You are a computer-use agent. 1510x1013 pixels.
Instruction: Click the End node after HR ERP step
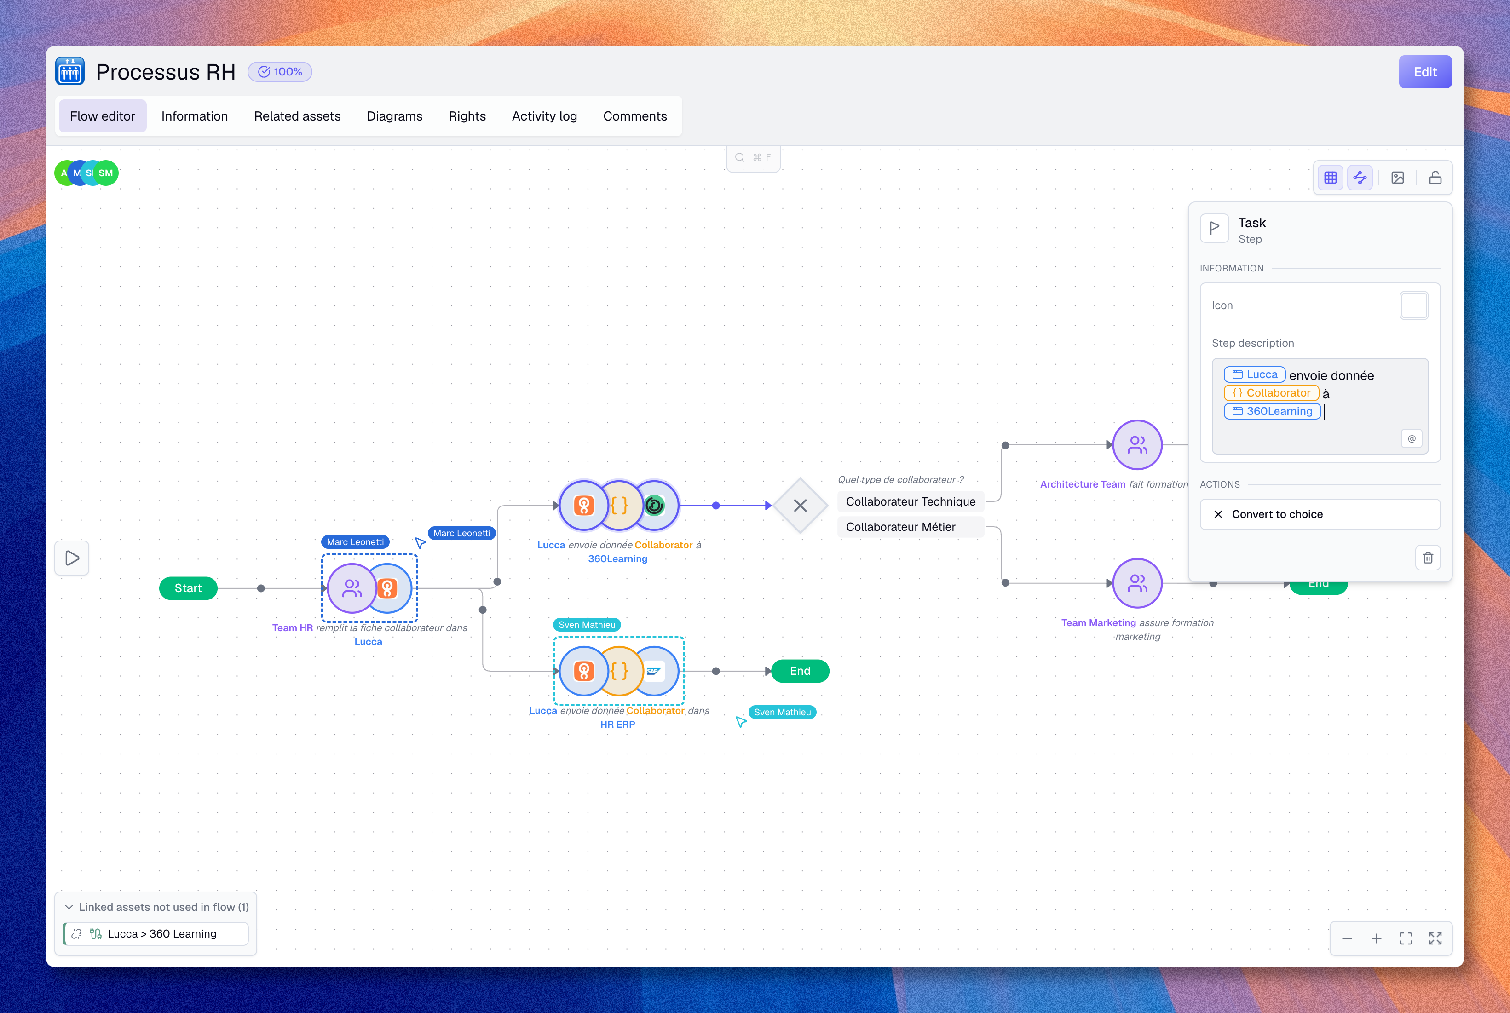pyautogui.click(x=800, y=671)
